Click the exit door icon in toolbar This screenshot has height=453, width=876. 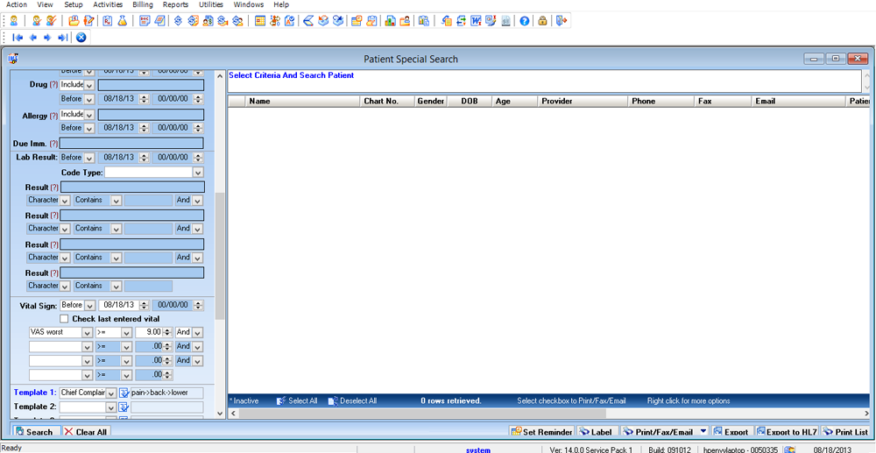[562, 21]
